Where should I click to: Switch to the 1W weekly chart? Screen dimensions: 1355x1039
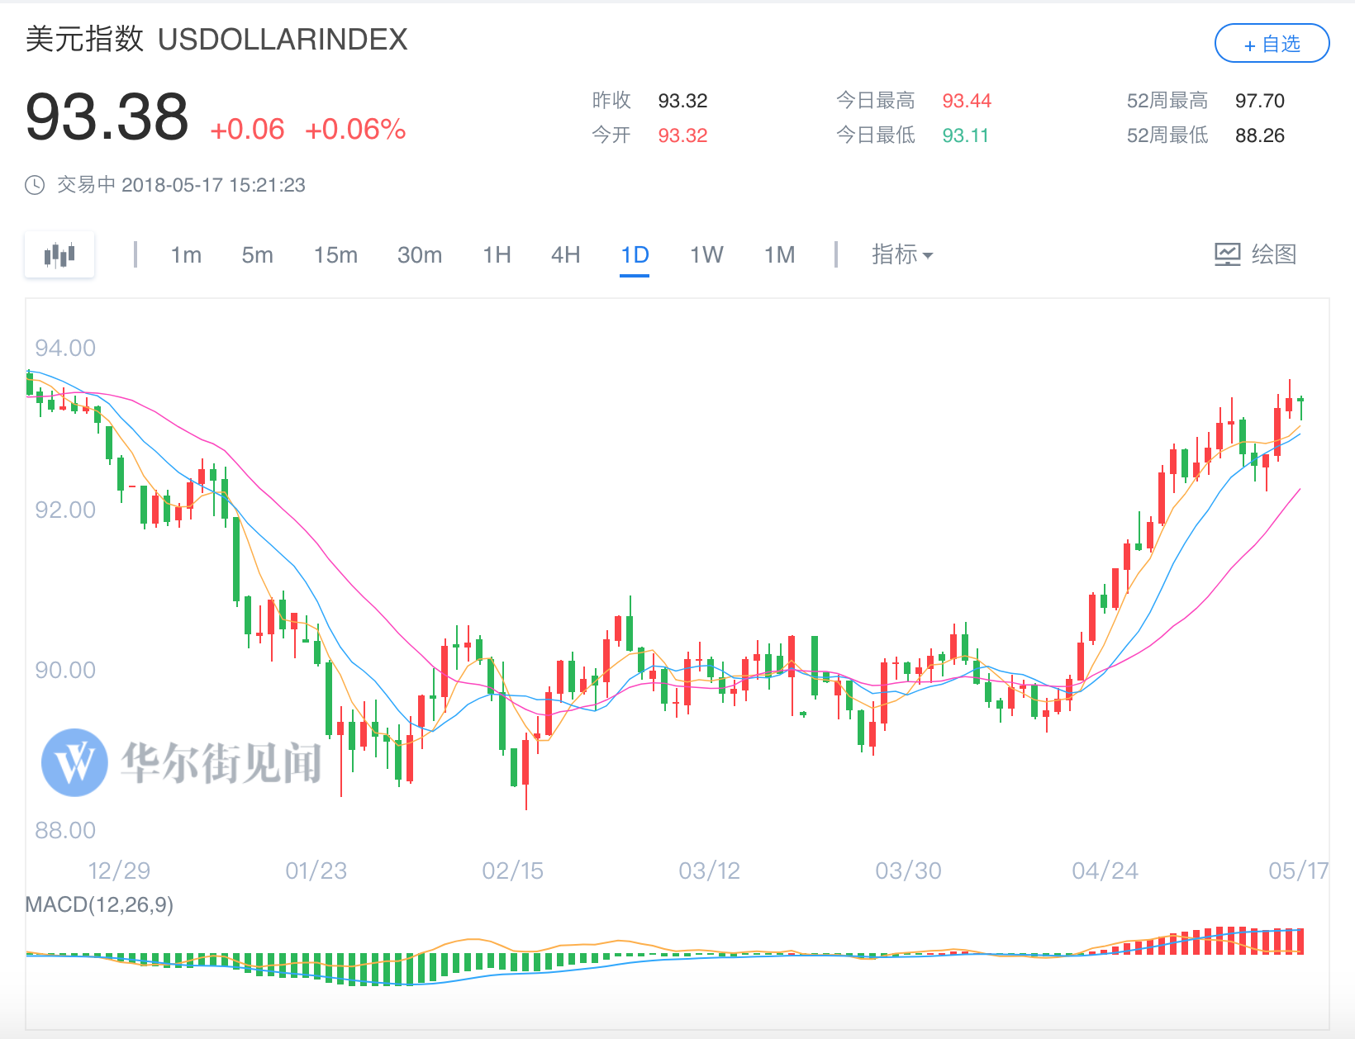tap(706, 254)
